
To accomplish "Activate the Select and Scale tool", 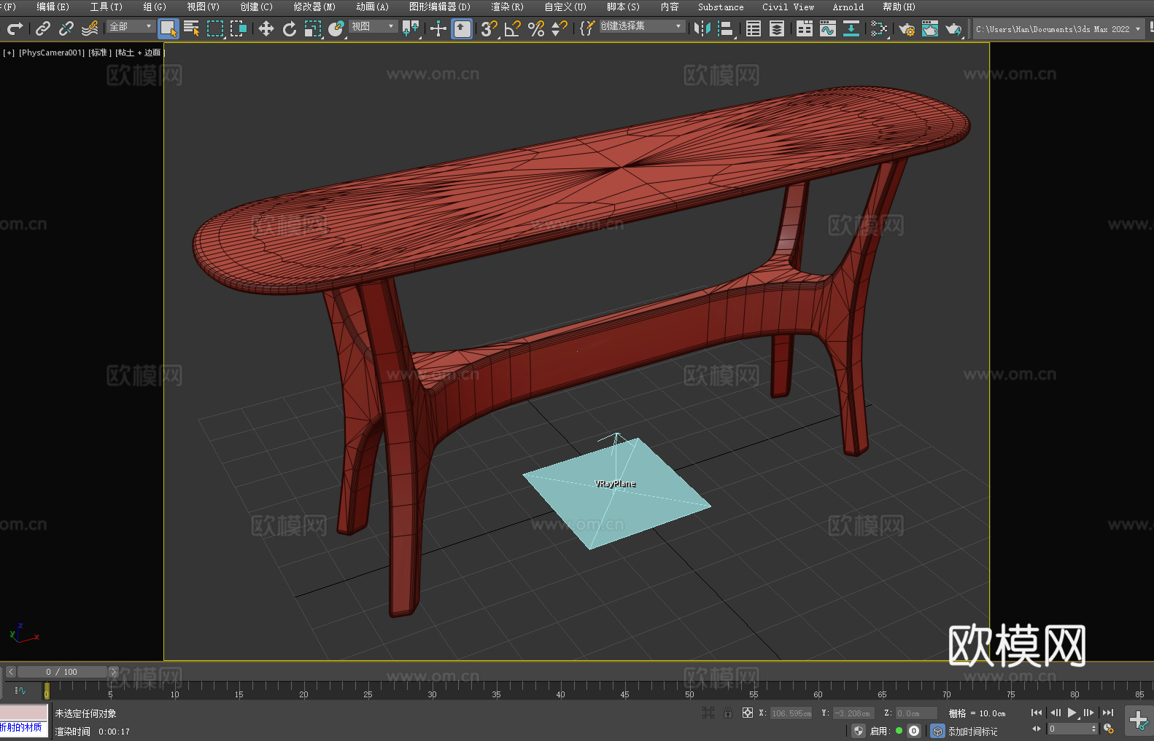I will point(313,28).
